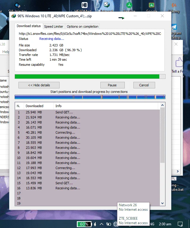Click the Info column header

pyautogui.click(x=106, y=106)
